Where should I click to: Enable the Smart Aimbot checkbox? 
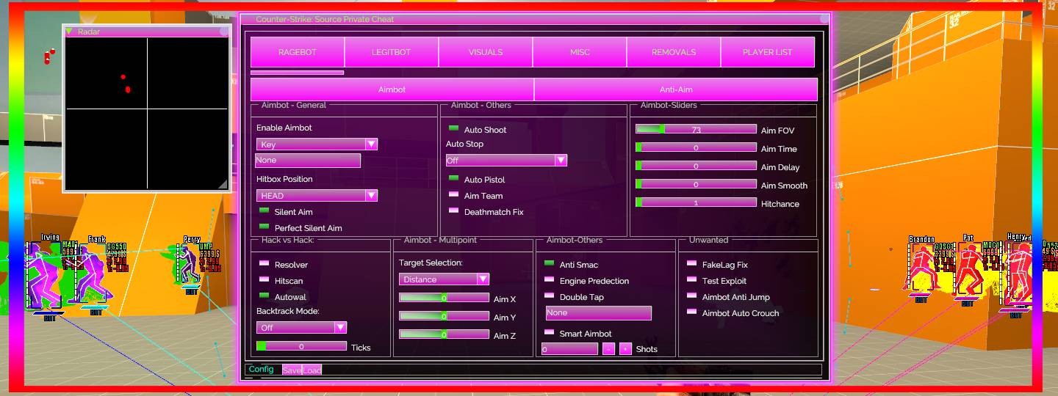click(x=550, y=333)
